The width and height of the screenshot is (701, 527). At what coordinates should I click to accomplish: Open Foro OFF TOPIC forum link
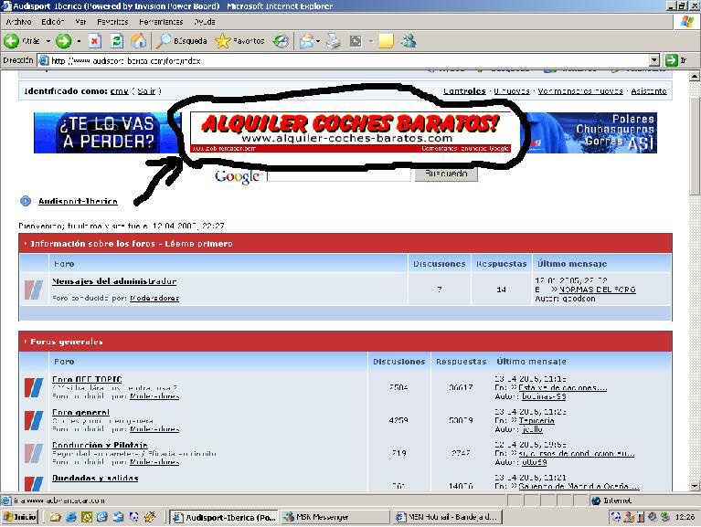click(87, 379)
